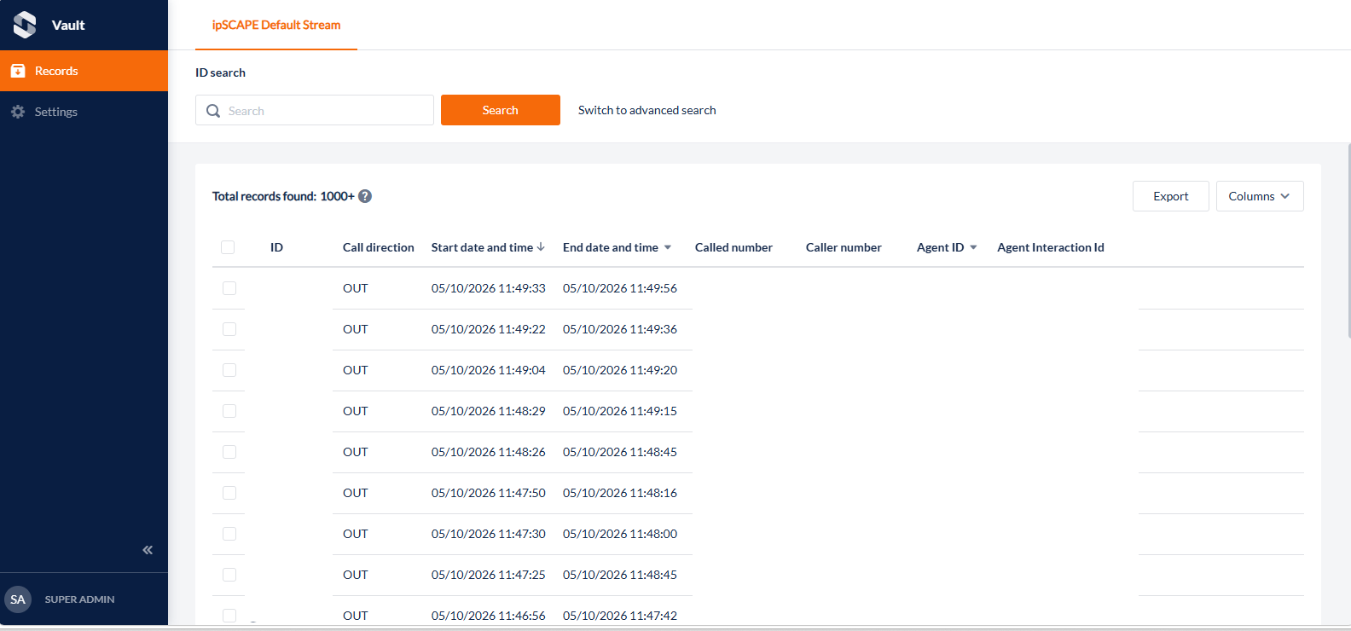Viewport: 1351px width, 631px height.
Task: Select checkbox for row starting 11:47:30
Action: click(229, 534)
